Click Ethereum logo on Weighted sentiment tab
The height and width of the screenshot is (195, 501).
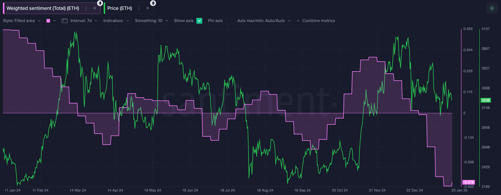pos(100,3)
